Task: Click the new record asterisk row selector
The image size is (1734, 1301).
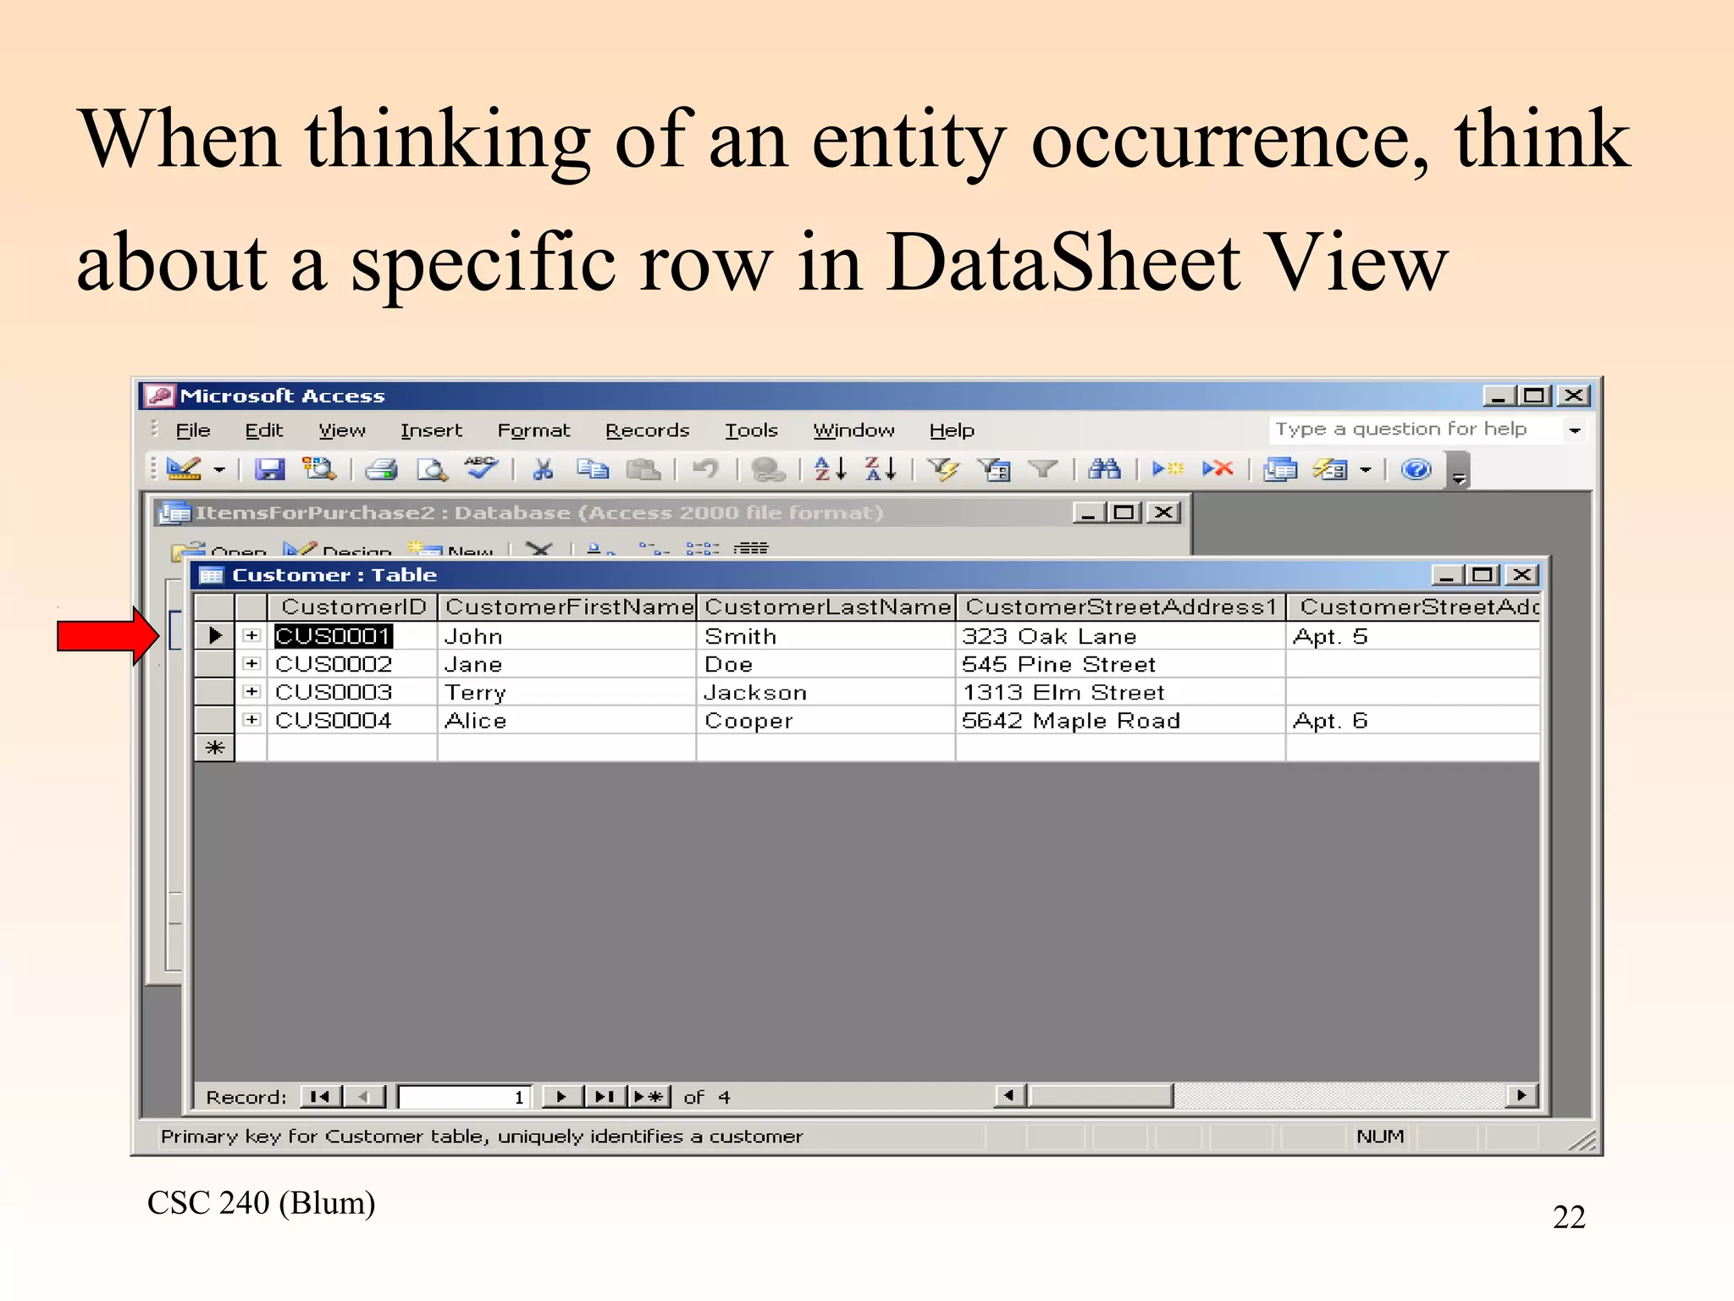Action: tap(214, 748)
